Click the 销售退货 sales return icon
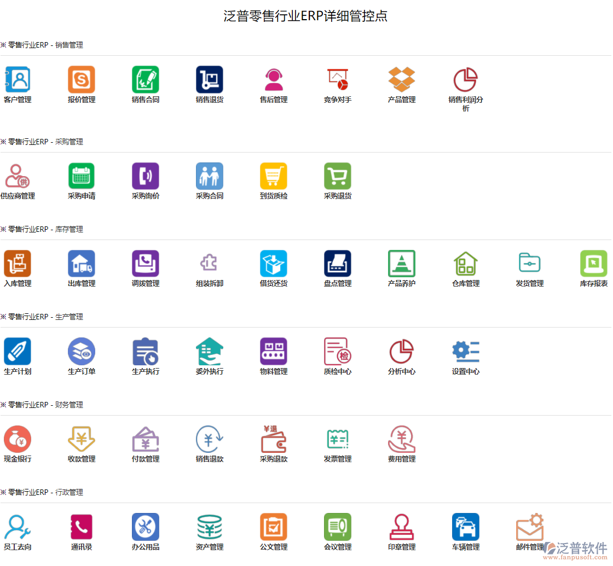 click(x=209, y=82)
